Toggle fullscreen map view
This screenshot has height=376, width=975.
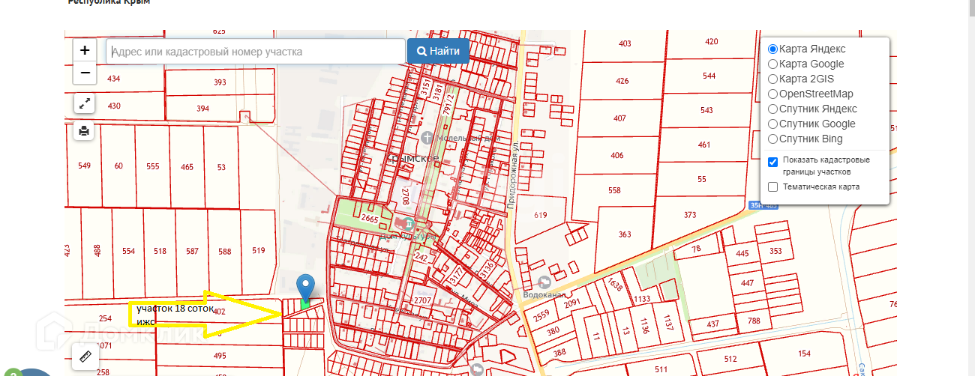click(x=84, y=103)
